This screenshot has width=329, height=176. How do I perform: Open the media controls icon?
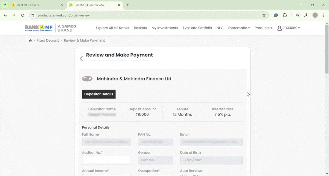tap(298, 15)
